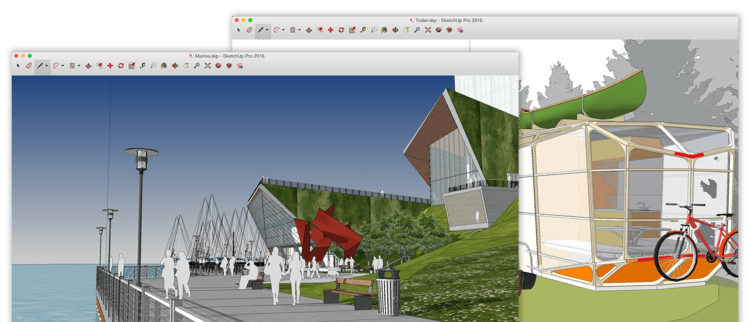Select the arrow Select tool in Trailer window

tap(238, 29)
